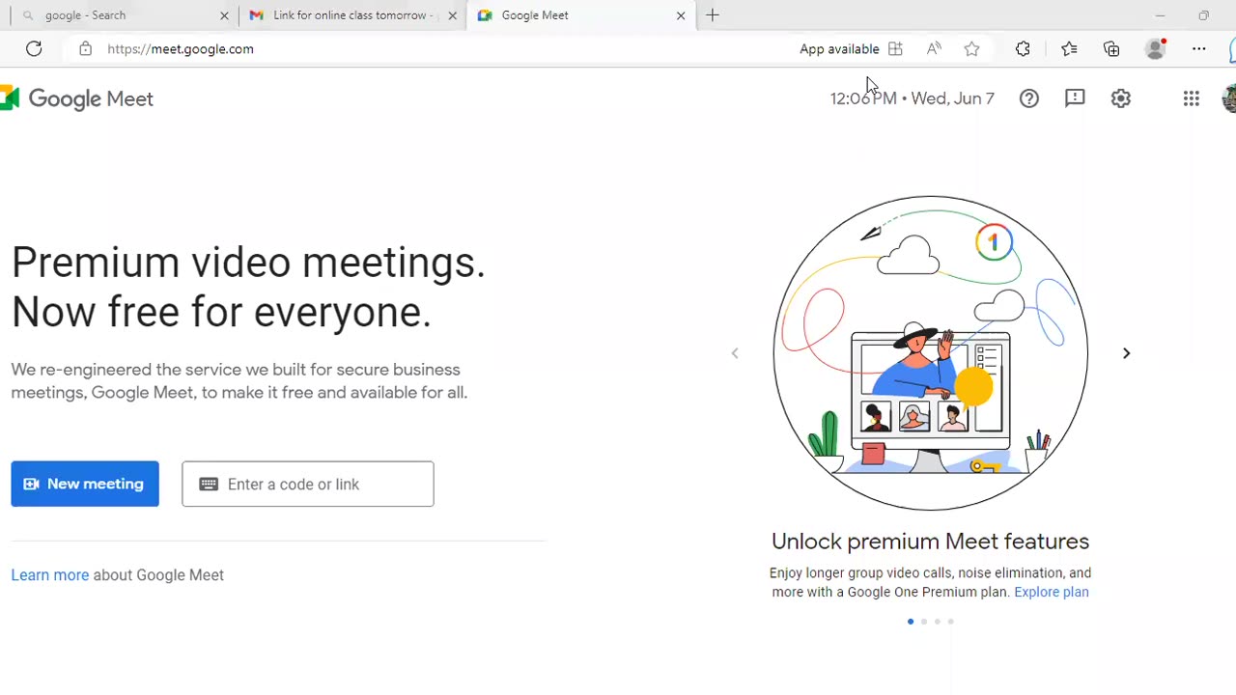Click the Unlock premium Meet features heading
The height and width of the screenshot is (695, 1236).
click(930, 542)
